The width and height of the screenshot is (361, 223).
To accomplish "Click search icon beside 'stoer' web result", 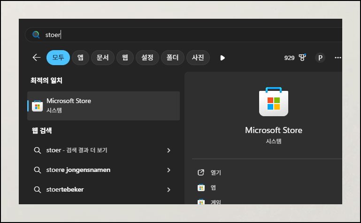I will 37,150.
